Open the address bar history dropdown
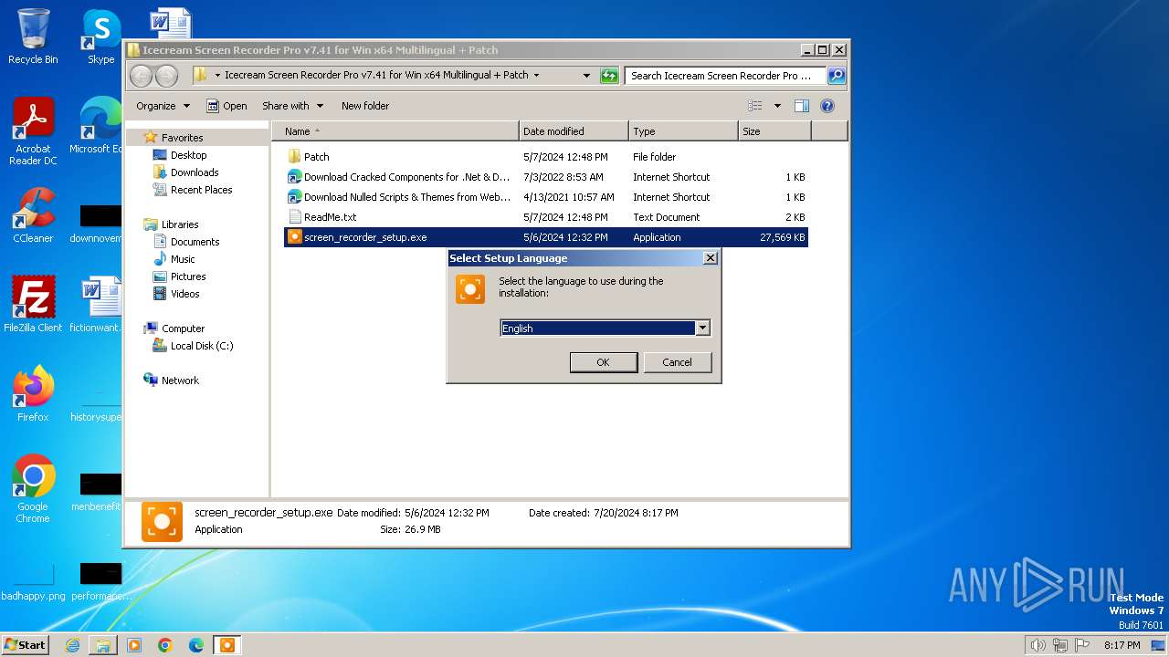Image resolution: width=1169 pixels, height=657 pixels. 586,76
